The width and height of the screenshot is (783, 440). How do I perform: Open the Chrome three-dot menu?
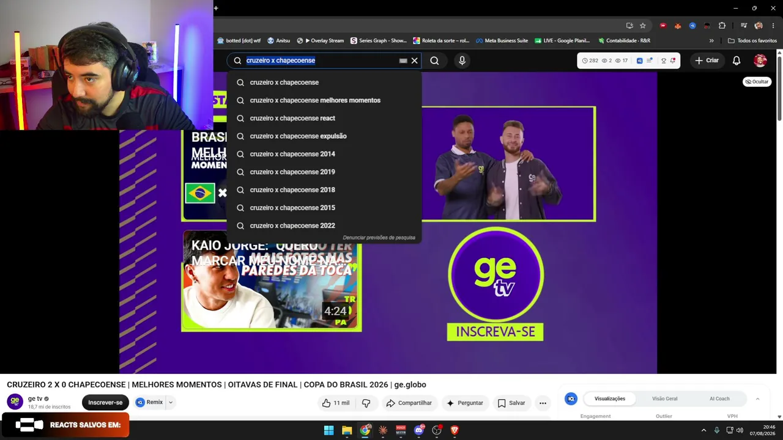(773, 26)
